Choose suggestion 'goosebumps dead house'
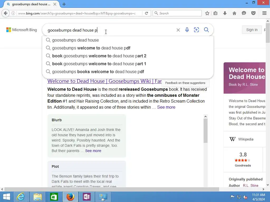The width and height of the screenshot is (270, 202). tap(128, 40)
